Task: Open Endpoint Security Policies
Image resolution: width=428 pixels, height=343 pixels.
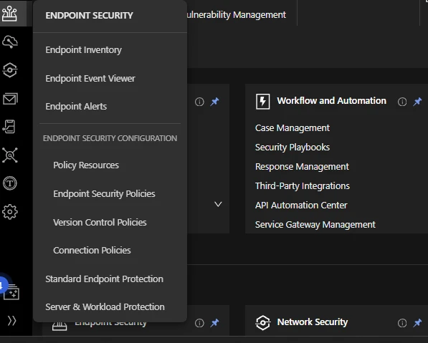Action: (104, 193)
